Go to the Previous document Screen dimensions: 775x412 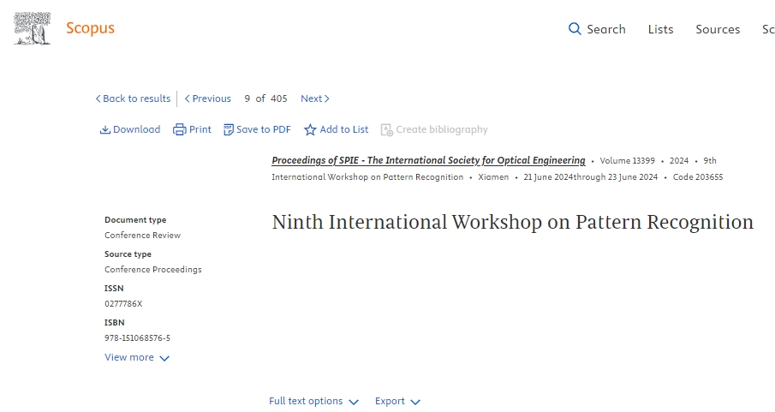207,99
